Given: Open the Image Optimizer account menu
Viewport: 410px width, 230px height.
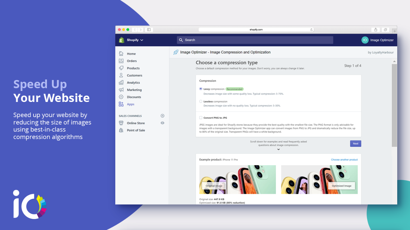Looking at the screenshot, I should pyautogui.click(x=378, y=40).
